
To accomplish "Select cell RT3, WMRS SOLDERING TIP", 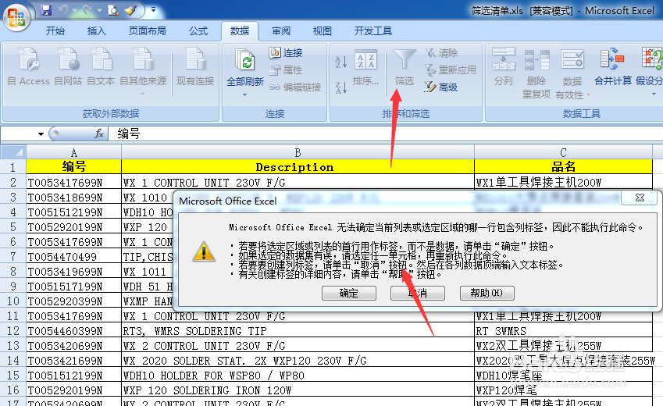I will point(298,331).
